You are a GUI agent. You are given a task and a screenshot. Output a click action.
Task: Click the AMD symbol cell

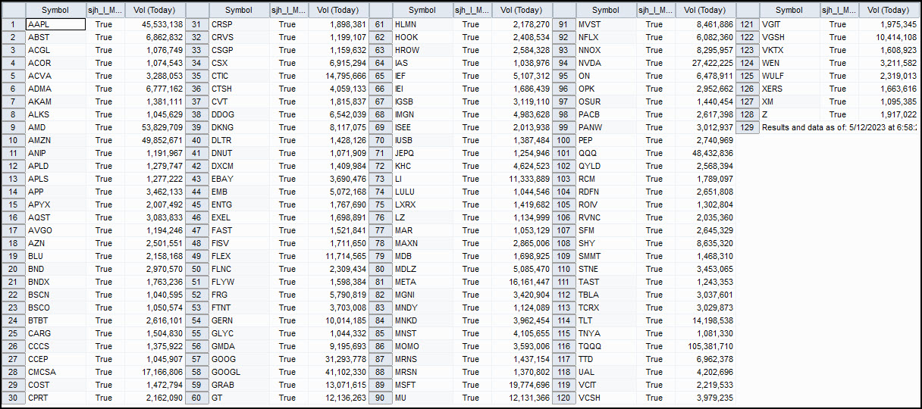coord(55,127)
